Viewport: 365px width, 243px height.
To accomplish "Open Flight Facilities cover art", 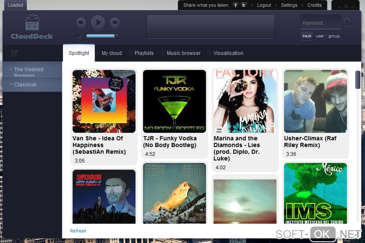I will 104,197.
